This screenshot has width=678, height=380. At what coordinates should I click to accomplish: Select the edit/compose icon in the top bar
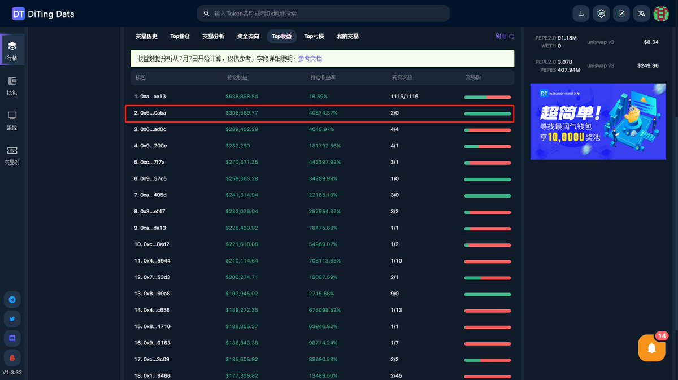click(x=621, y=13)
